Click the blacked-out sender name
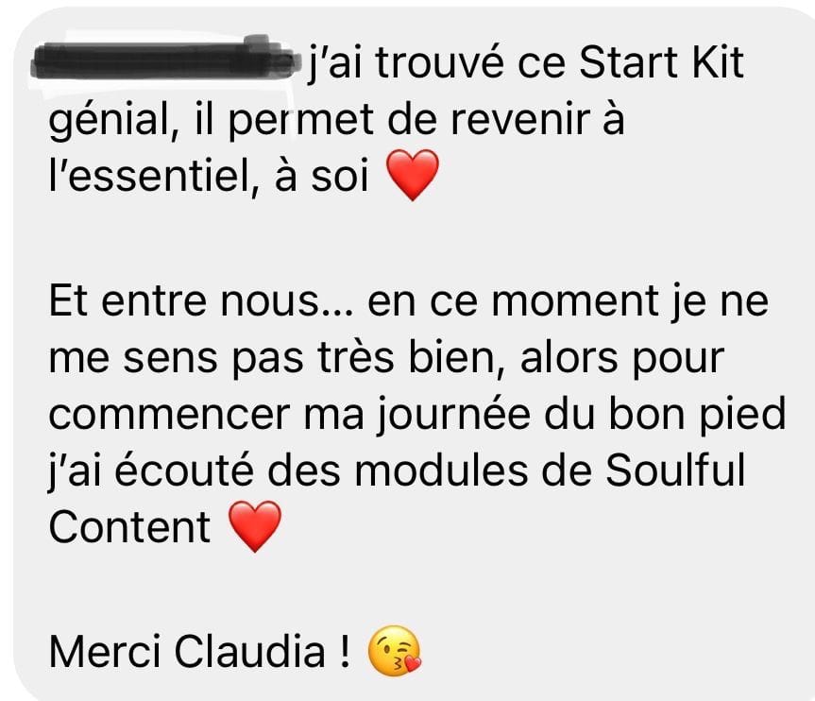The image size is (815, 701). pyautogui.click(x=166, y=59)
